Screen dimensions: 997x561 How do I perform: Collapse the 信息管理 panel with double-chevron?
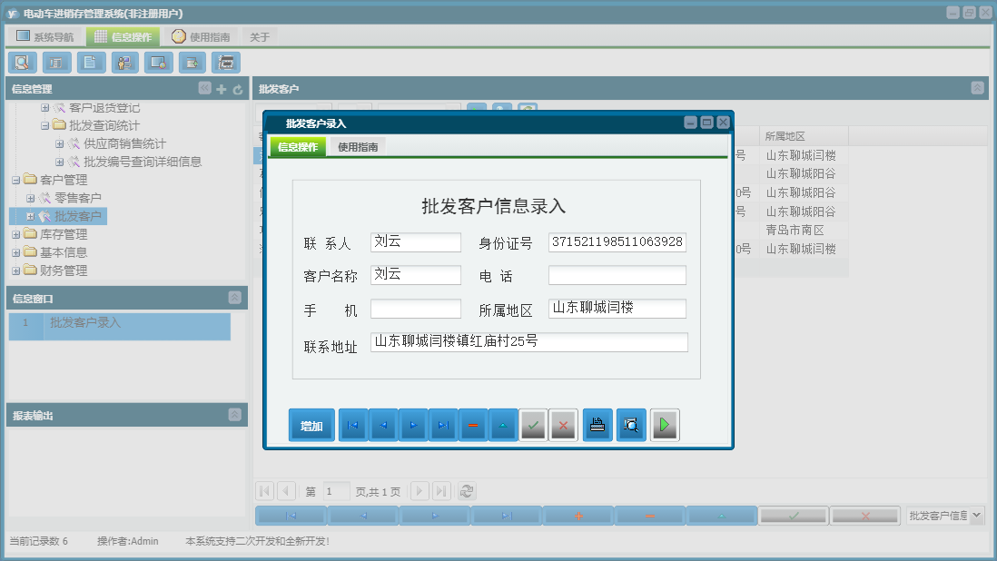[x=204, y=88]
